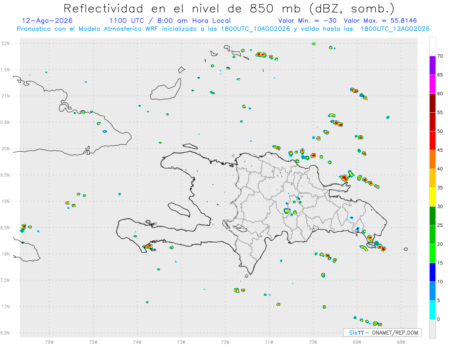Click the colorbar tick label '0'

439,319
